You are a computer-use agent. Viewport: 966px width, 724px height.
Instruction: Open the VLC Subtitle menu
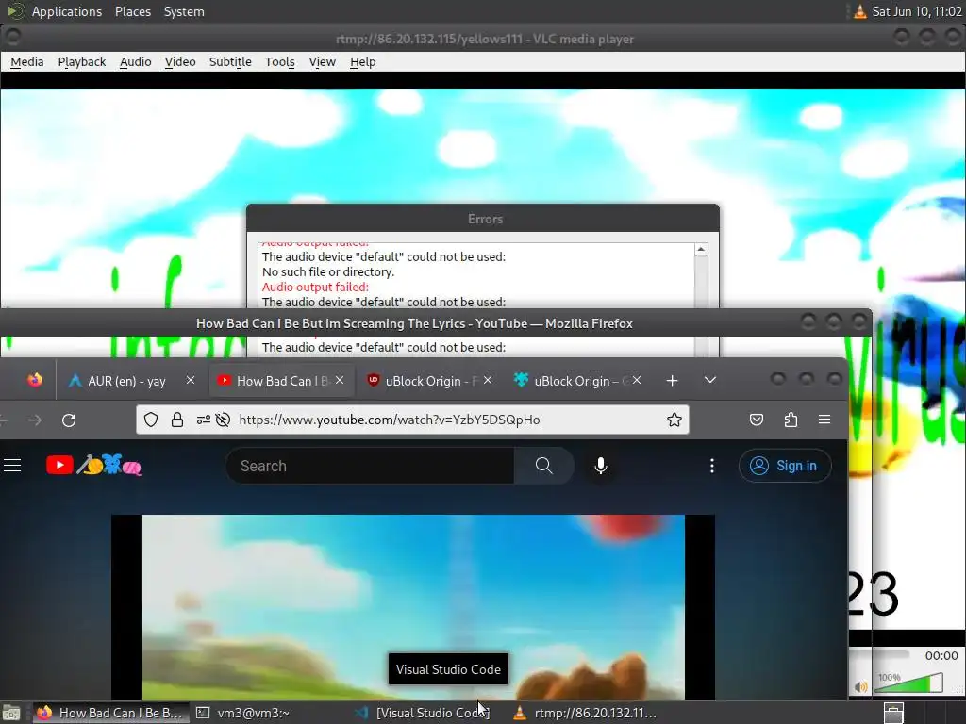pyautogui.click(x=230, y=61)
